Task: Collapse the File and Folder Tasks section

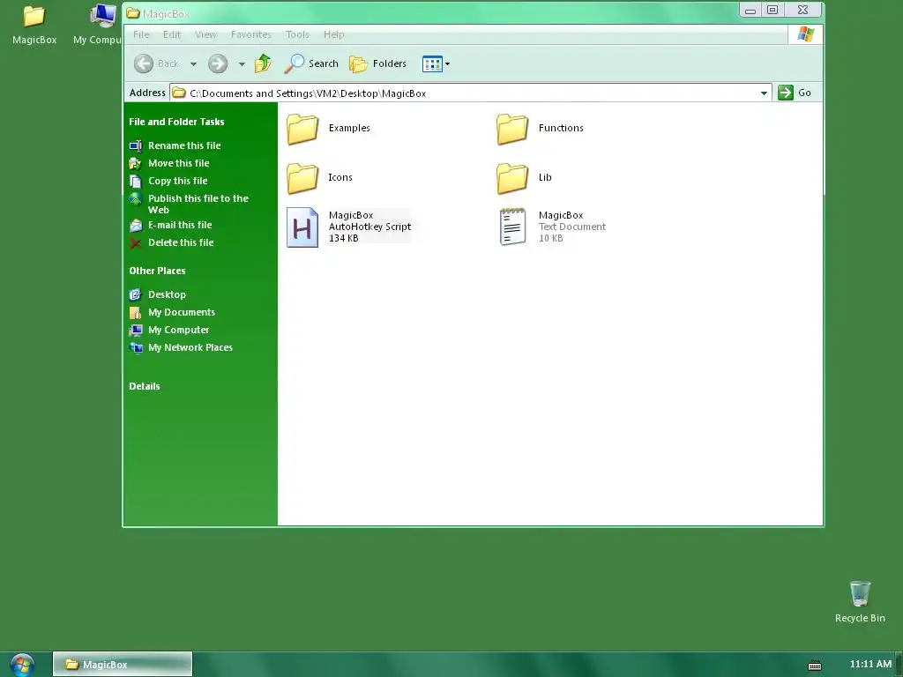Action: 176,122
